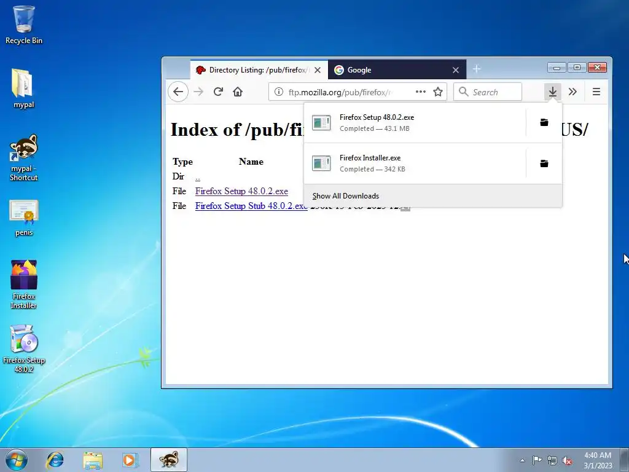Select the certificate file desktop icon
Viewport: 629px width, 472px height.
pyautogui.click(x=24, y=218)
